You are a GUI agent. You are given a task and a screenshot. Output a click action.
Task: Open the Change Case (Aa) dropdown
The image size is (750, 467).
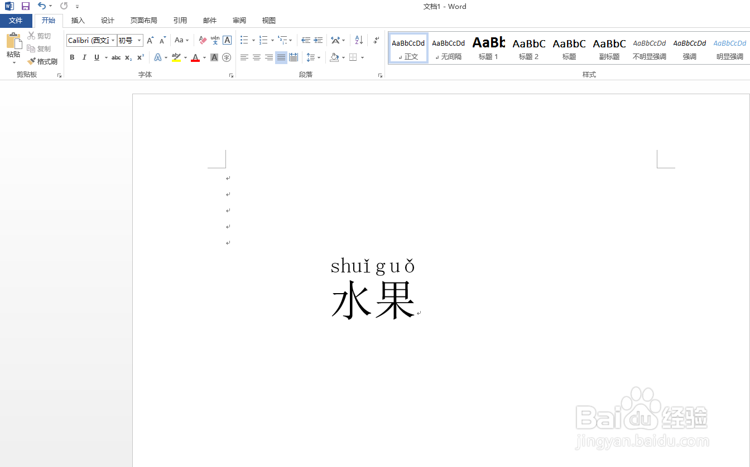181,40
